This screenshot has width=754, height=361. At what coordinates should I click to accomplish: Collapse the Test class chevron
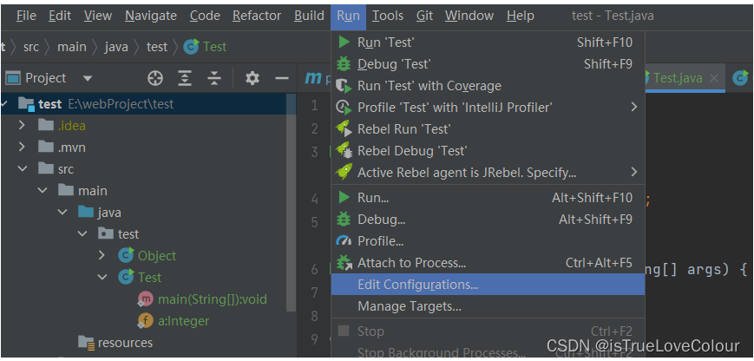point(102,278)
